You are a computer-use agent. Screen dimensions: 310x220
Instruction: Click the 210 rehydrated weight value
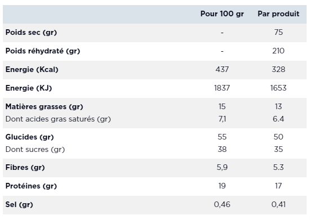pyautogui.click(x=278, y=51)
